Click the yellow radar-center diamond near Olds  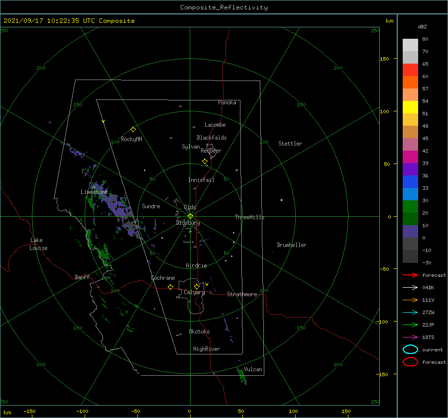pos(190,216)
